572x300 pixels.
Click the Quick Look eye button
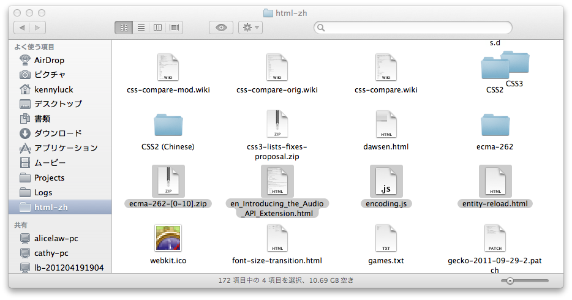[221, 28]
